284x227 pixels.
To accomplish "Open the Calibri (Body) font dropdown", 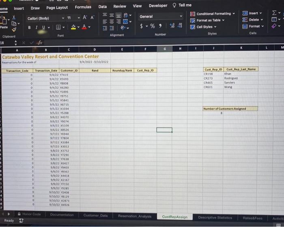I will pyautogui.click(x=63, y=18).
